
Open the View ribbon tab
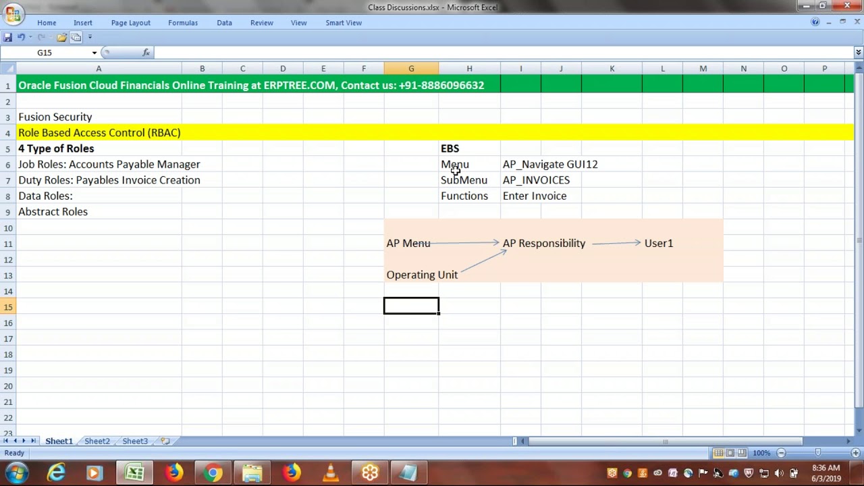coord(298,23)
